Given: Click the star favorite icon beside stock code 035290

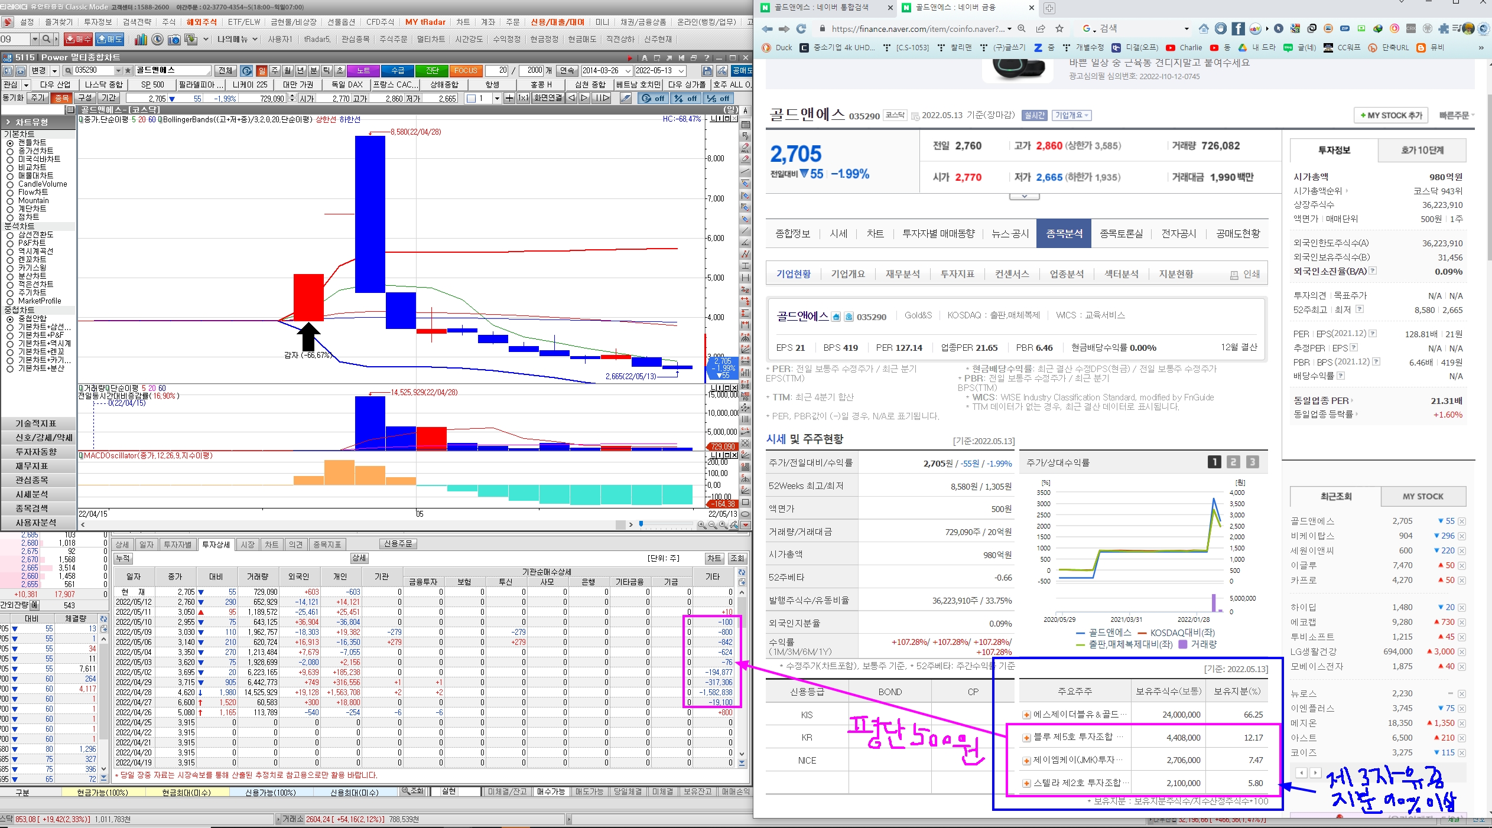Looking at the screenshot, I should 128,70.
